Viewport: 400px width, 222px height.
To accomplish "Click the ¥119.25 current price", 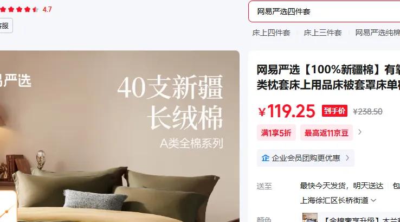I will tap(287, 111).
